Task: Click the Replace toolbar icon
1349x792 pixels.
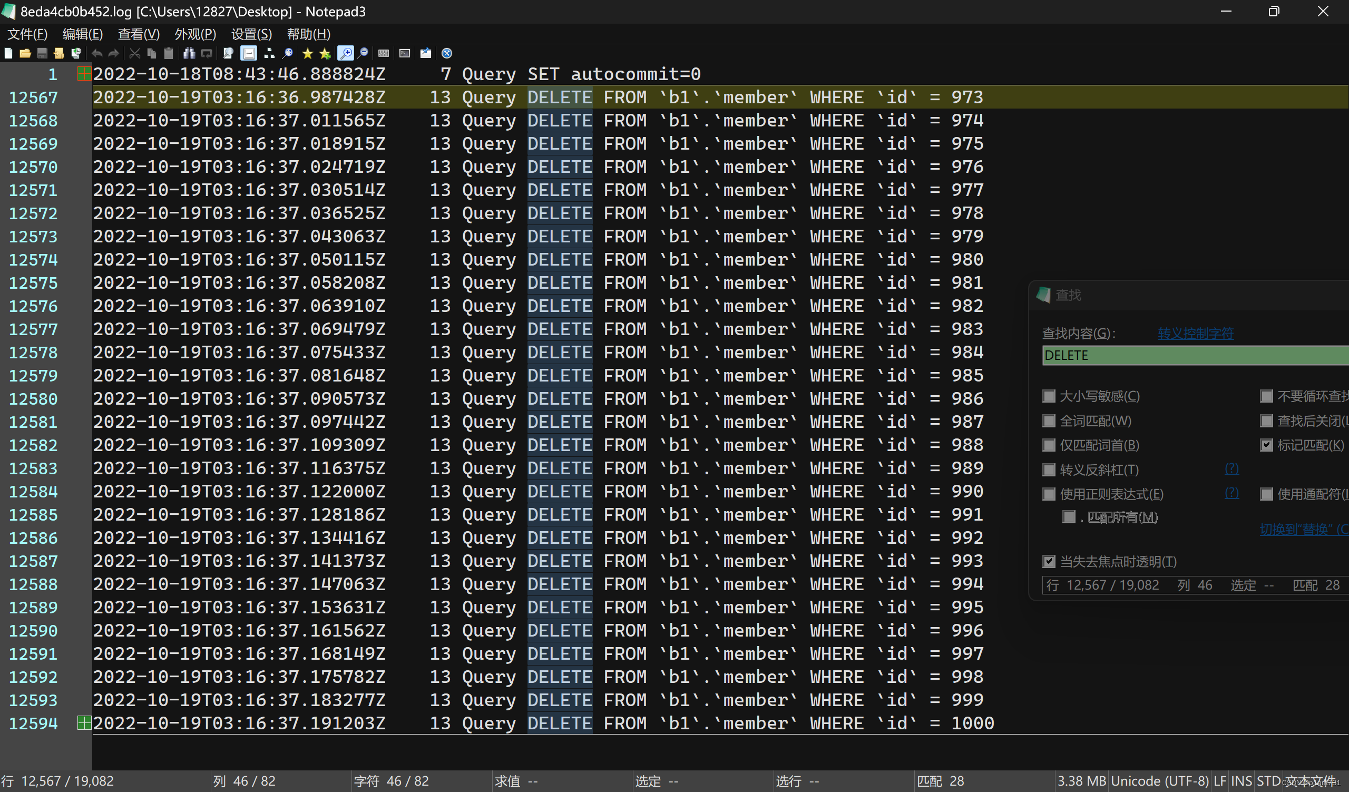Action: [x=207, y=53]
